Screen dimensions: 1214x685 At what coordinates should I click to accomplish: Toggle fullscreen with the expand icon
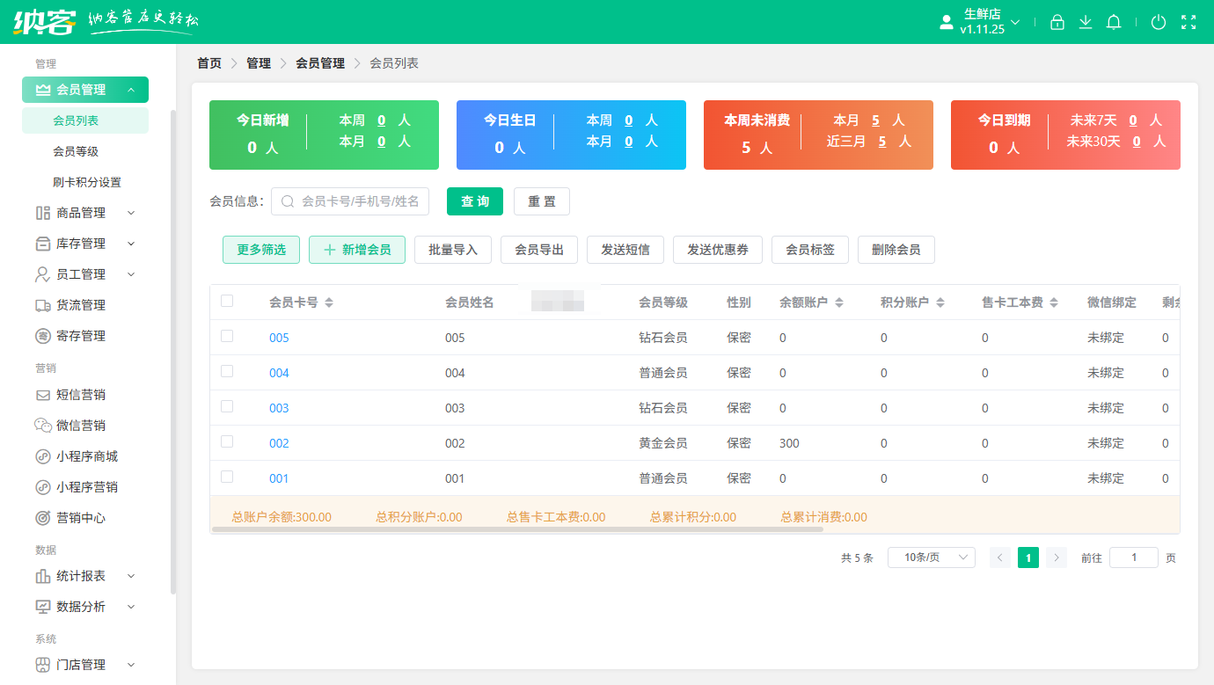pos(1188,23)
